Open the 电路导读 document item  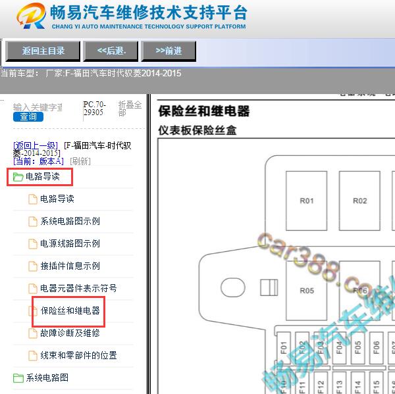click(x=57, y=199)
